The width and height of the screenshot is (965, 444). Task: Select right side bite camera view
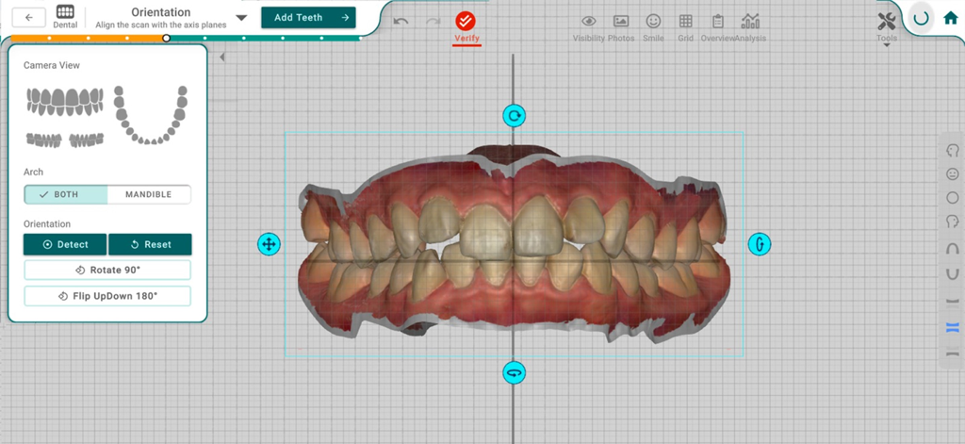click(43, 140)
